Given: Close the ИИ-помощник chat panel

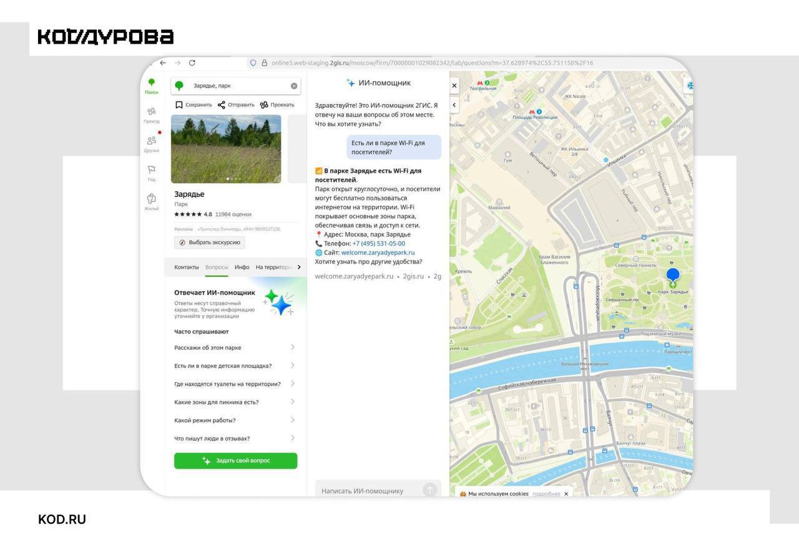Looking at the screenshot, I should tap(454, 86).
